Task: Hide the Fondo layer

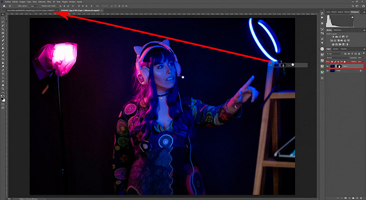Action: (327, 70)
